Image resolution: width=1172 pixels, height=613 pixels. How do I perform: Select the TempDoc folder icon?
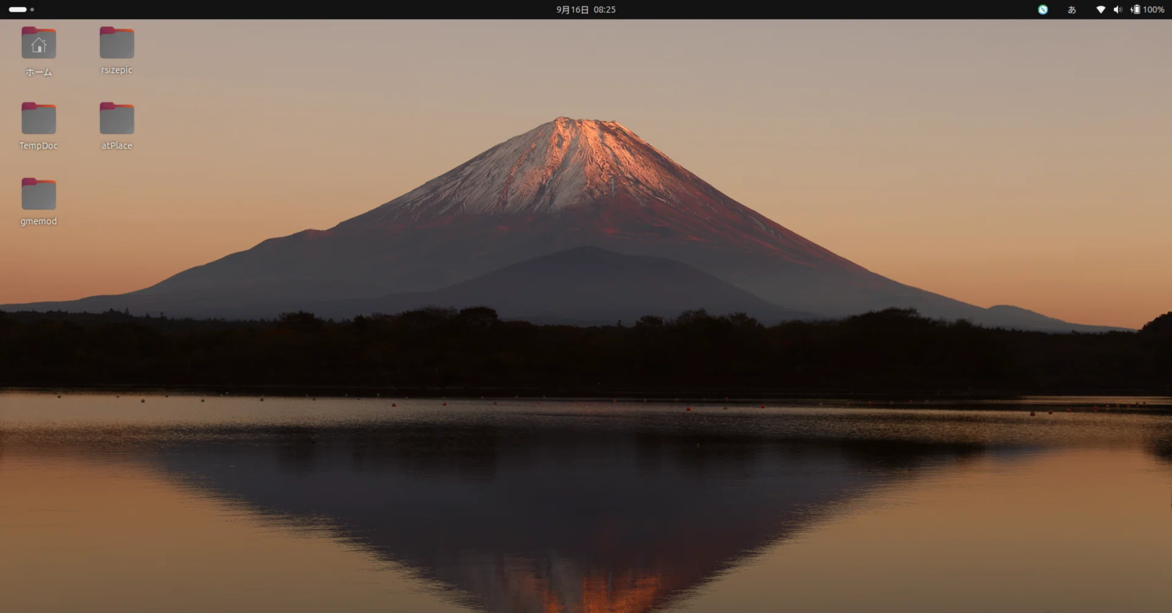[x=38, y=118]
